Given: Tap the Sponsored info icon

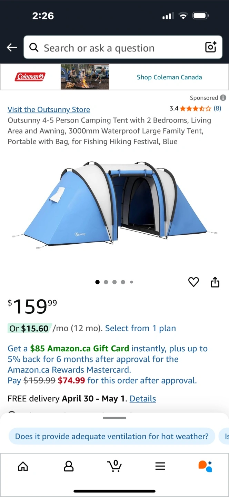Looking at the screenshot, I should tap(223, 98).
